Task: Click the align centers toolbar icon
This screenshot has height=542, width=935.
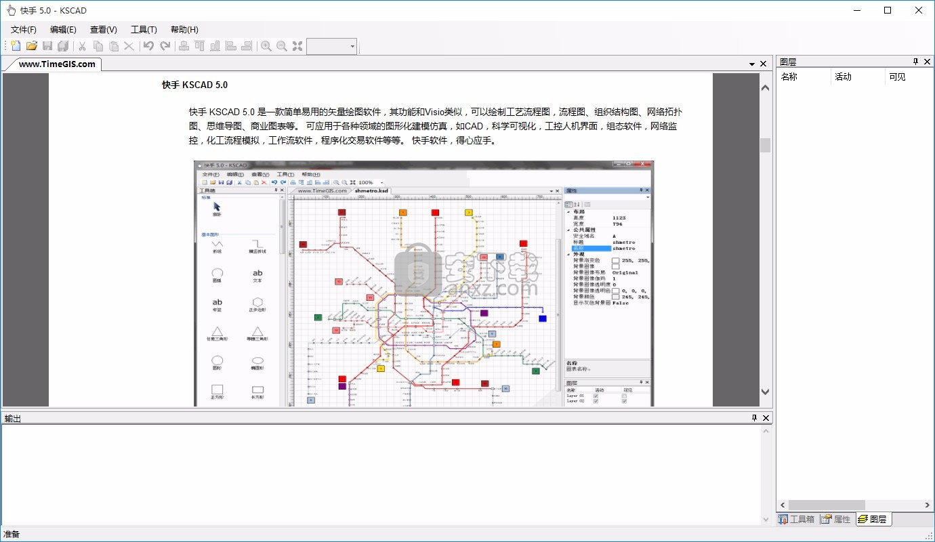Action: pos(184,46)
